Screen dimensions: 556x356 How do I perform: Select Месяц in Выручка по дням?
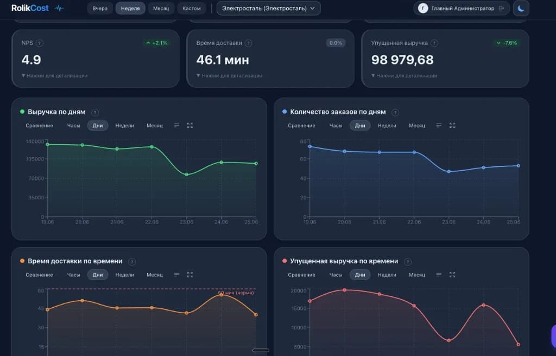tap(155, 126)
